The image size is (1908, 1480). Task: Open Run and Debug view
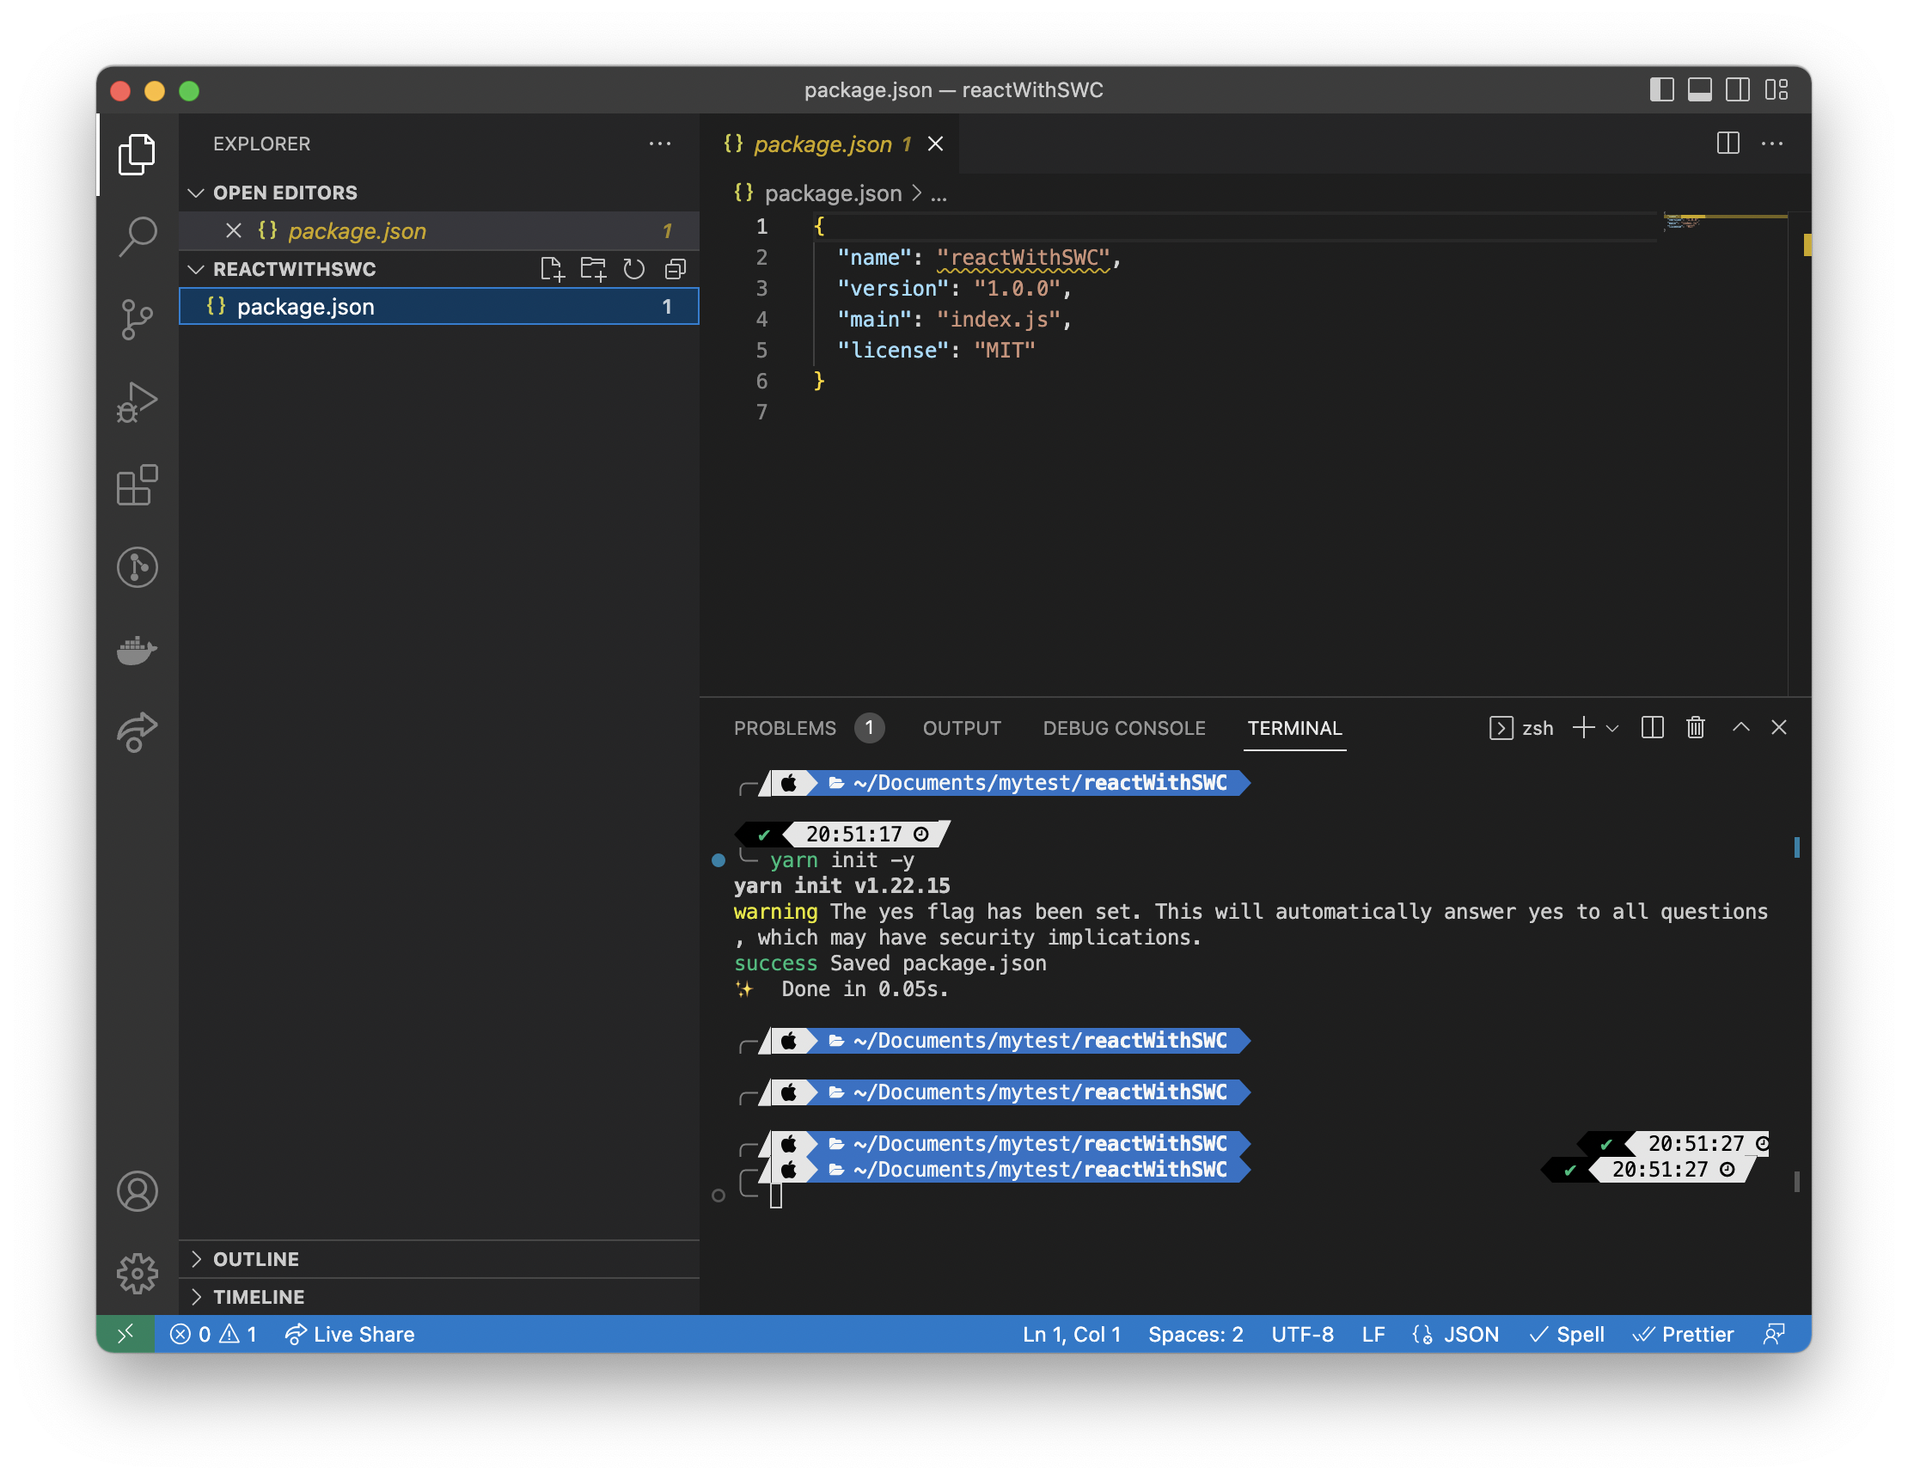point(138,402)
